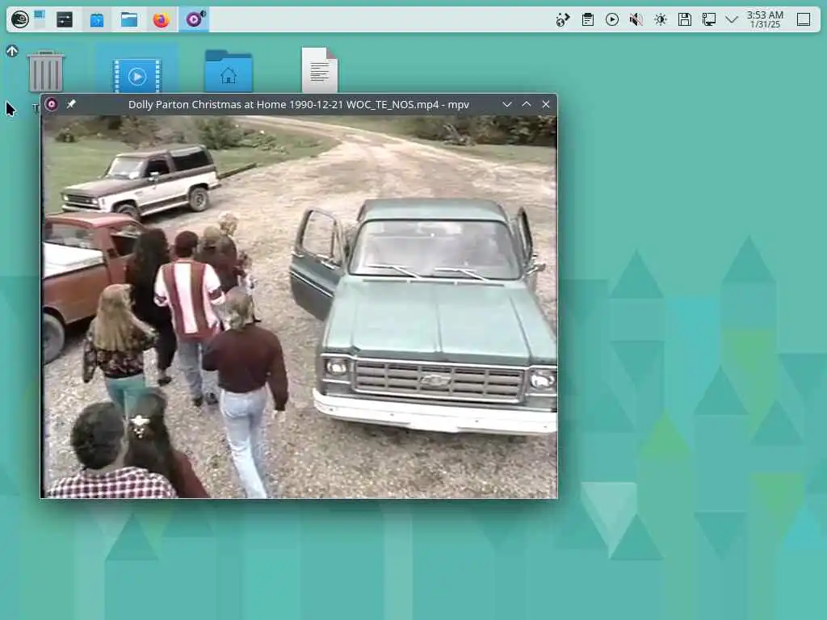Select the Trash icon on the desktop
The height and width of the screenshot is (620, 827).
(x=46, y=72)
